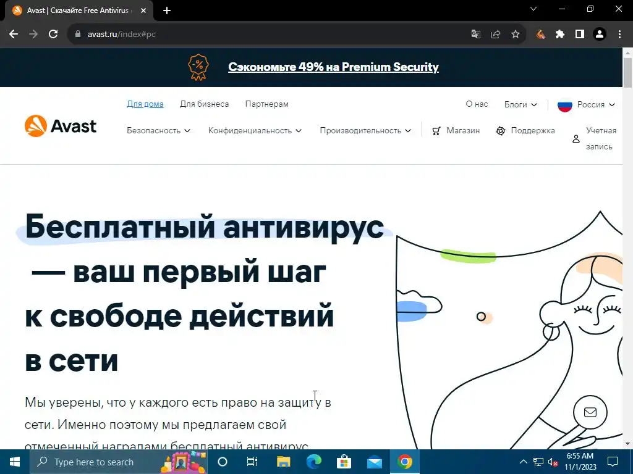Open the Учетная запись link
Screen dimensions: 633x474
pos(601,139)
